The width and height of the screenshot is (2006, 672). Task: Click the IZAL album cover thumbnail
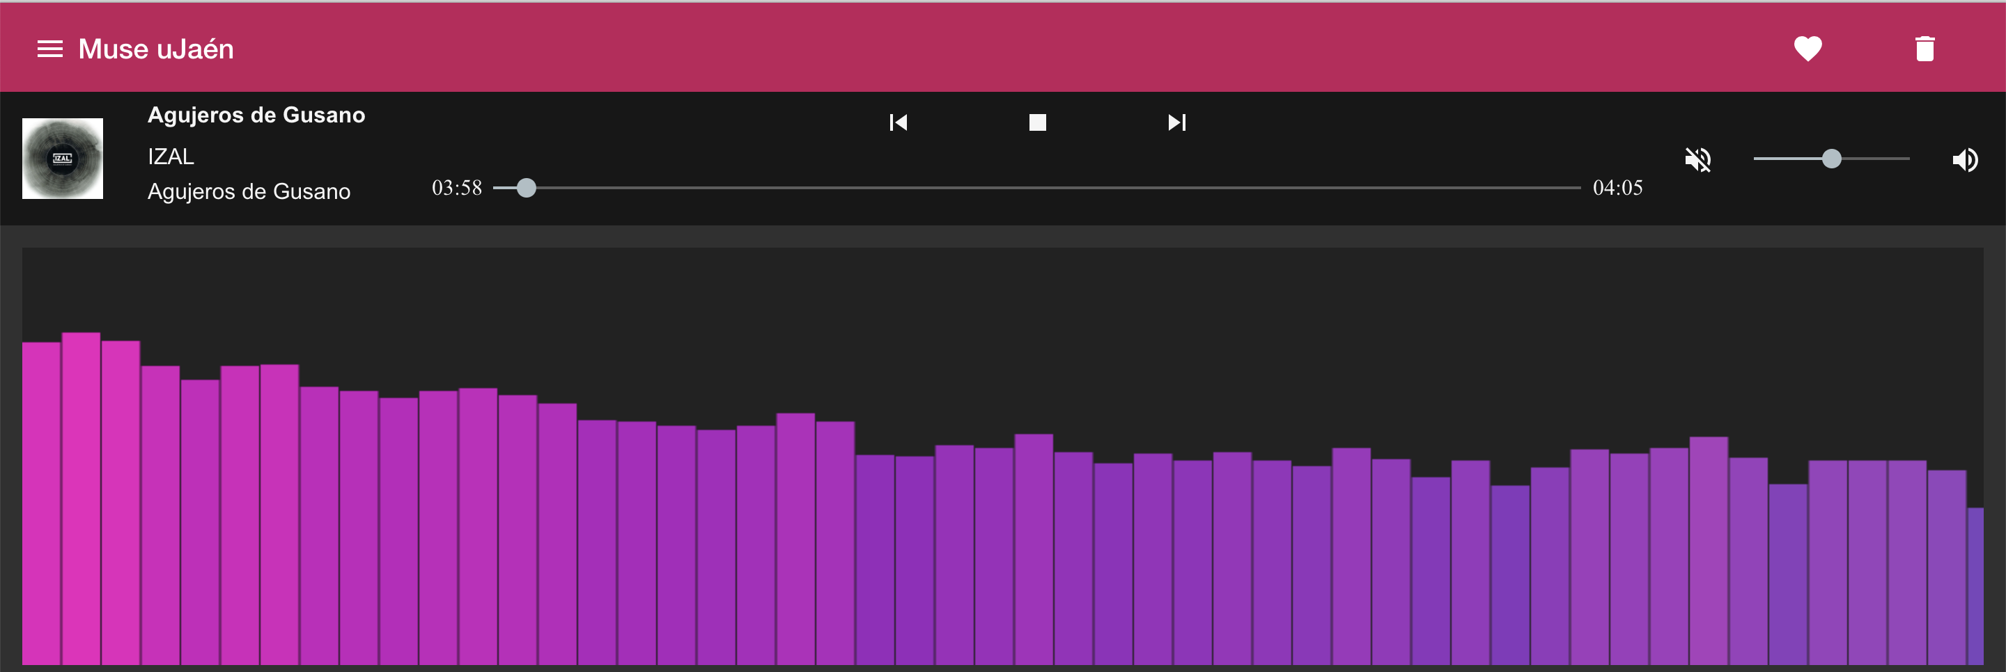click(x=62, y=159)
